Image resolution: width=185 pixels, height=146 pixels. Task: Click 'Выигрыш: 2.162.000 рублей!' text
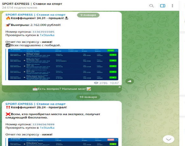[36, 25]
